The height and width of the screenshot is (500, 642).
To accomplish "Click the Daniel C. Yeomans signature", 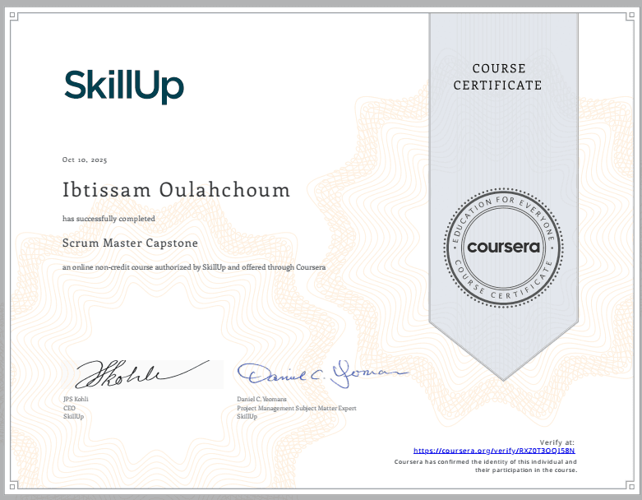I will (323, 374).
